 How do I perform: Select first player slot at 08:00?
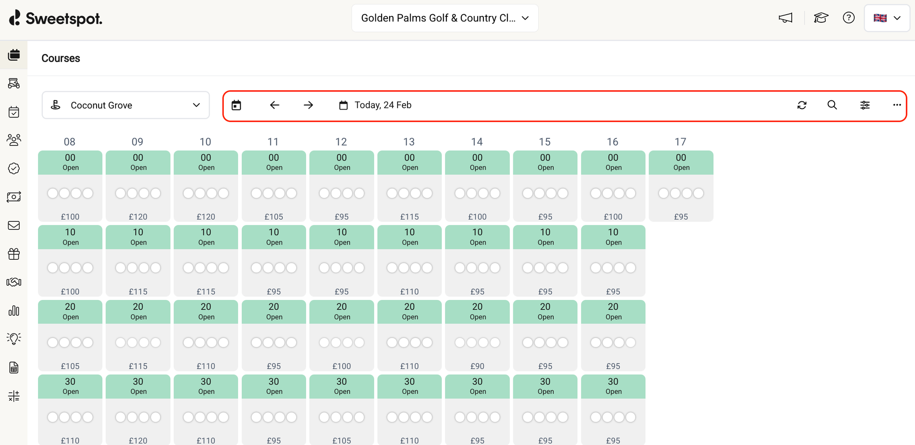click(x=53, y=193)
